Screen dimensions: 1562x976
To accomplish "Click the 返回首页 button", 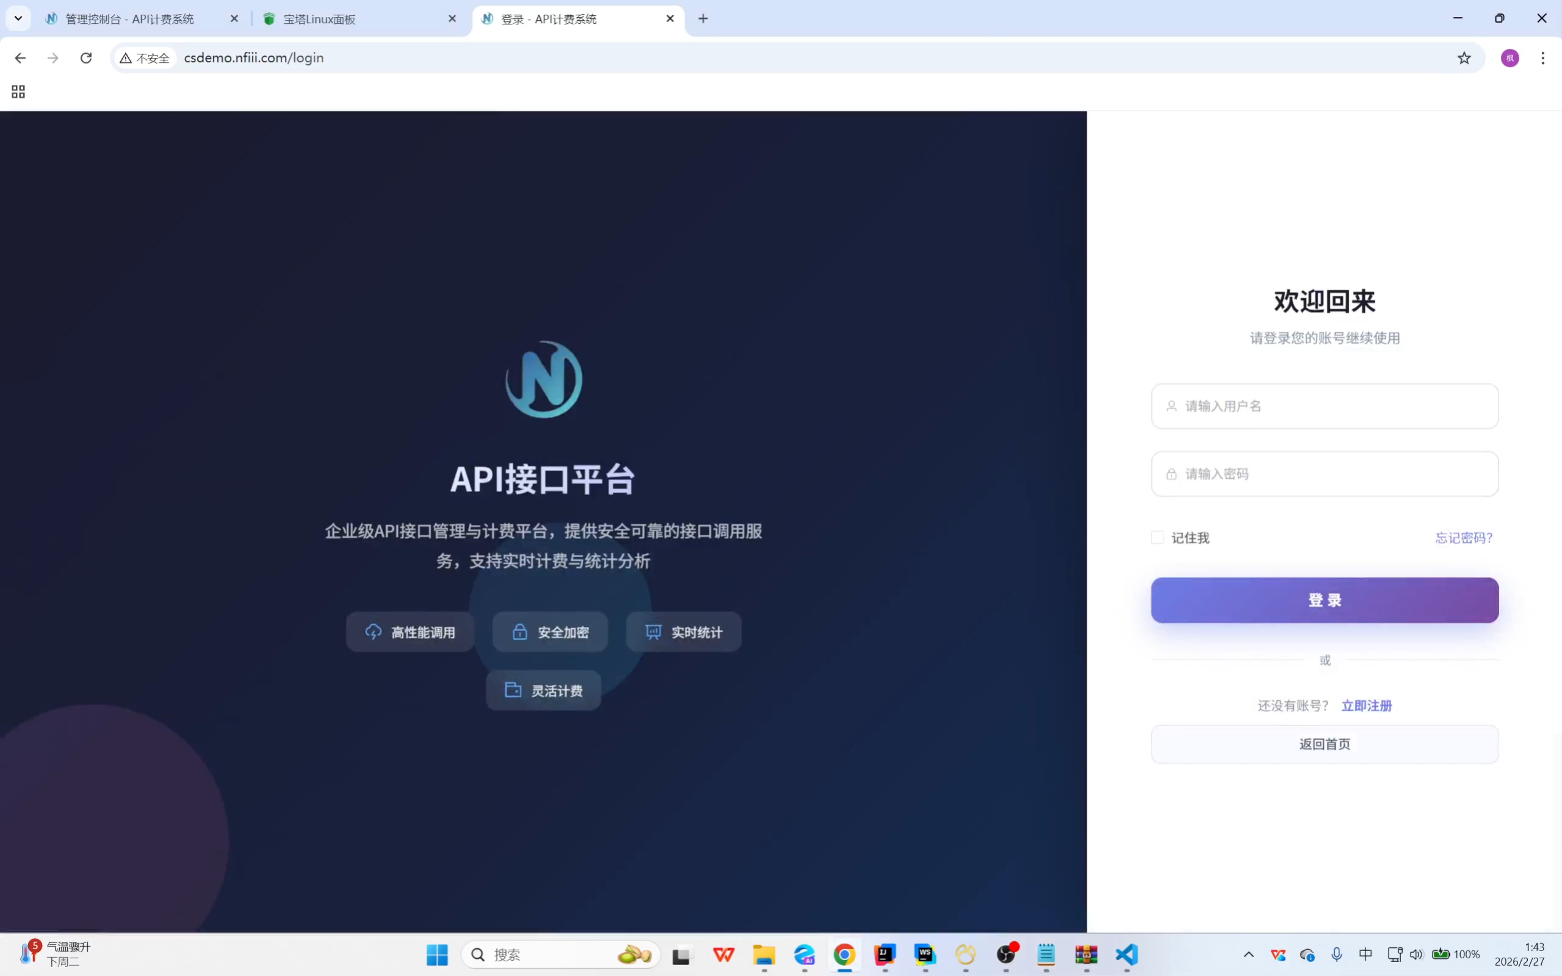I will (x=1325, y=744).
